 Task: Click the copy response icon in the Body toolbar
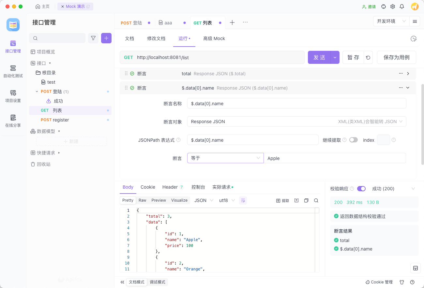point(306,200)
